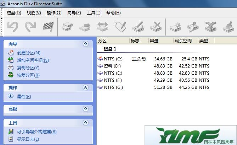Open the 显示日志(L) link
The height and width of the screenshot is (145, 237).
pyautogui.click(x=28, y=139)
